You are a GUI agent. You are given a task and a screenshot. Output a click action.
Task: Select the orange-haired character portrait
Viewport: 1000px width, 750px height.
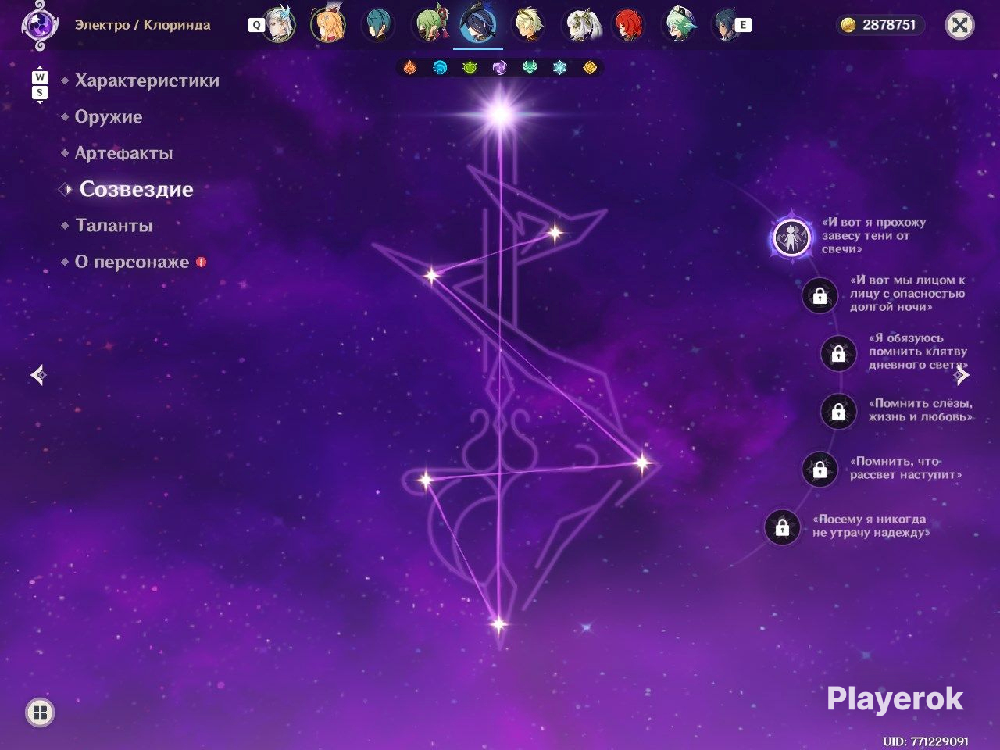[x=328, y=25]
